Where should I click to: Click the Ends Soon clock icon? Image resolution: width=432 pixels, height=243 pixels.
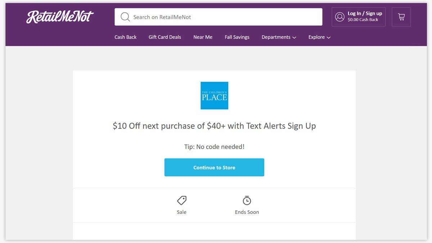point(247,201)
